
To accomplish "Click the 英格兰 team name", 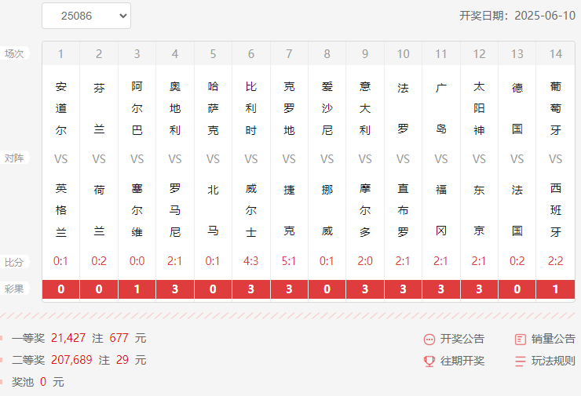I will pyautogui.click(x=60, y=210).
